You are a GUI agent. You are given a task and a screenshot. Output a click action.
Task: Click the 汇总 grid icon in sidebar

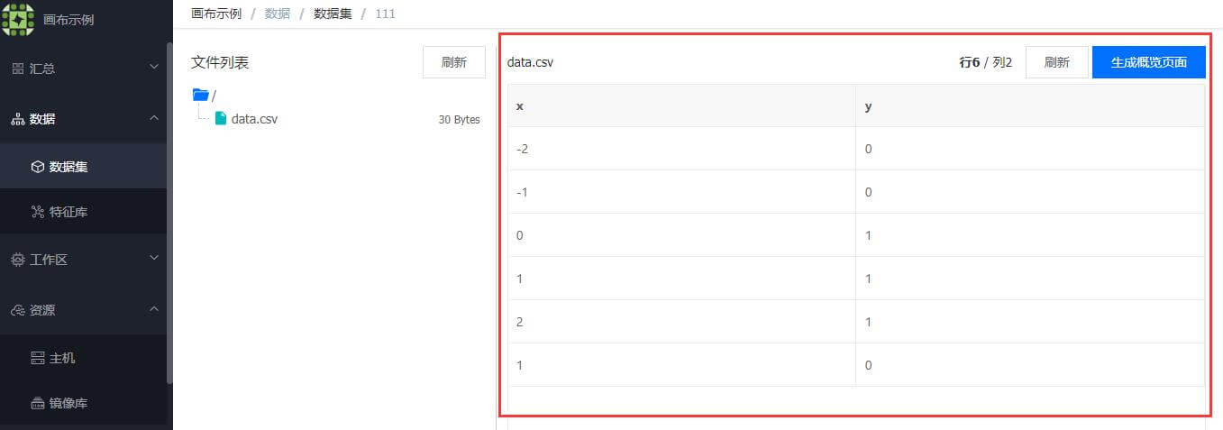[18, 69]
